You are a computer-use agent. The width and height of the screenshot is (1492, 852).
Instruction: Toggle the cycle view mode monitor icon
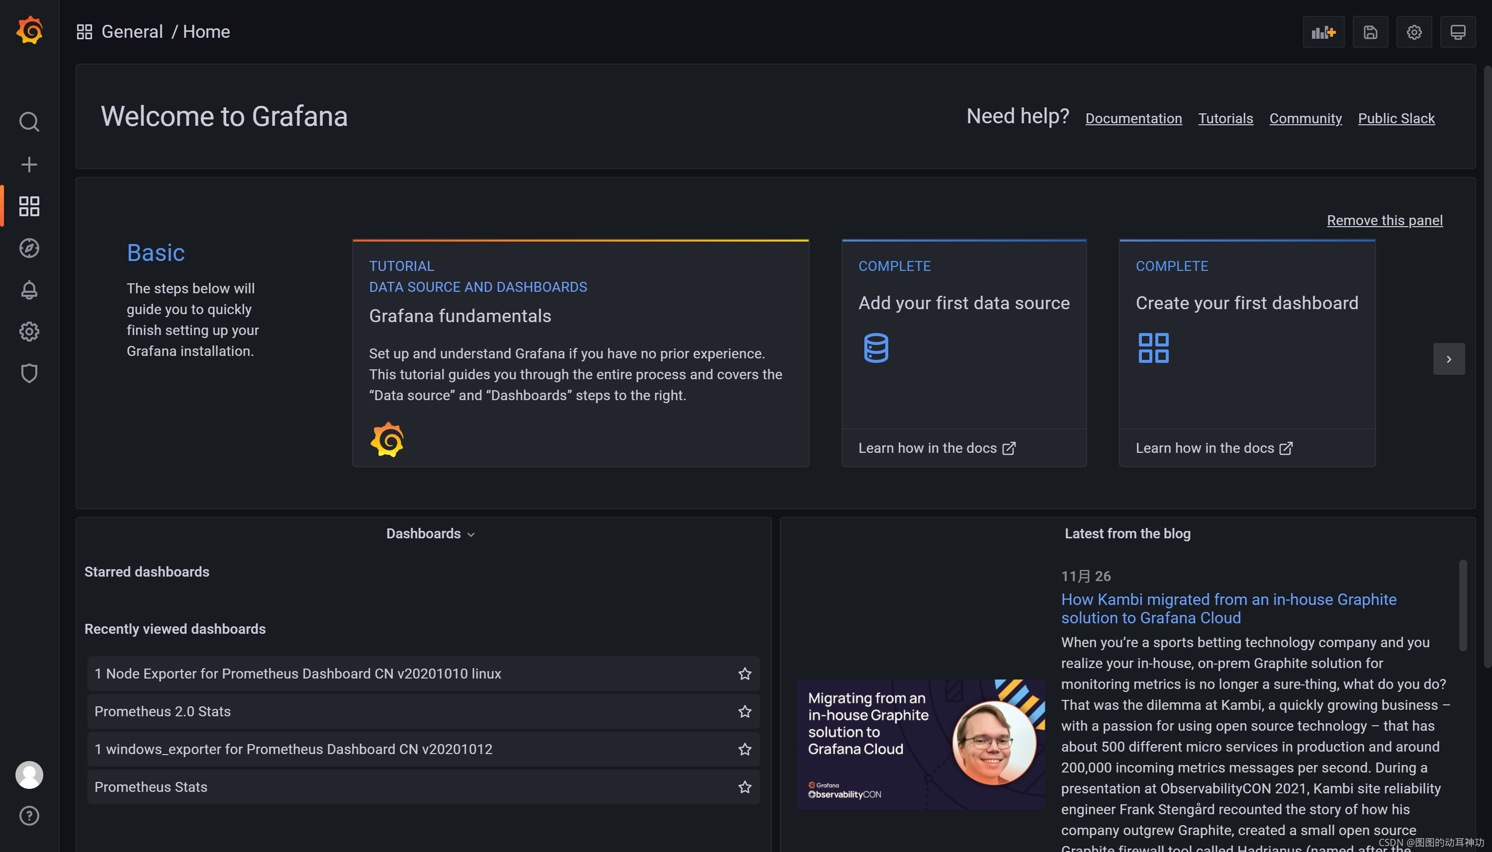coord(1458,32)
